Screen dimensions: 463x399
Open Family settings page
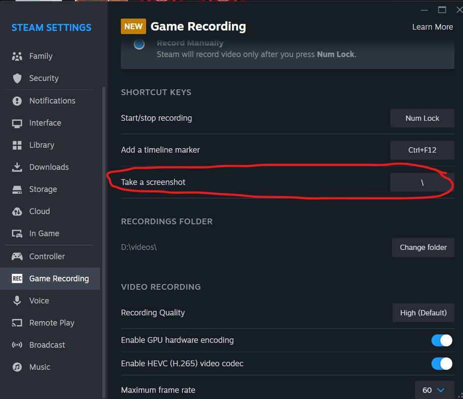41,56
